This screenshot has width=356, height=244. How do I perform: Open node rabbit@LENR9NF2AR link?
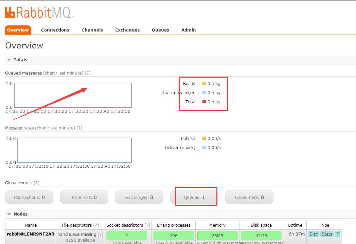(31, 234)
